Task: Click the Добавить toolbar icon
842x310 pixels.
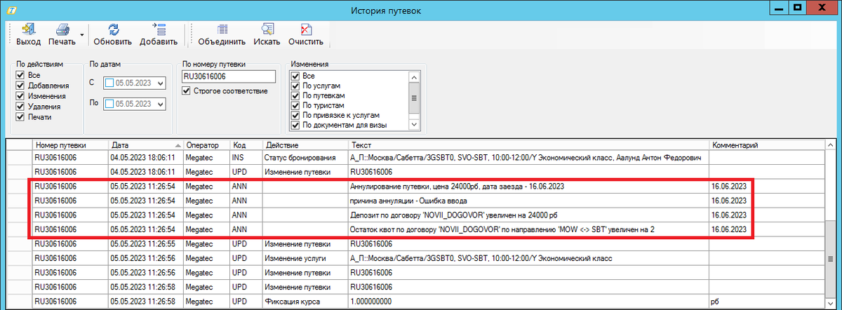Action: [x=158, y=29]
